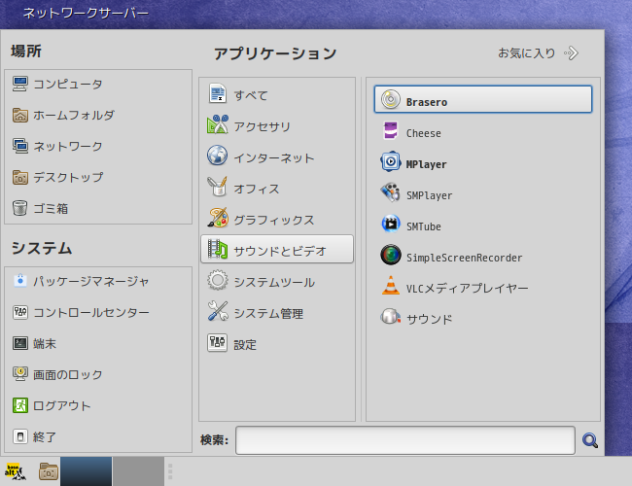Viewport: 632px width, 486px height.
Task: Show the システムツール category label
Action: [274, 282]
